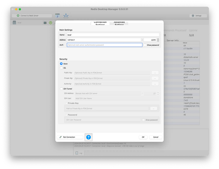Click the Log clipboard icon
This screenshot has height=169, width=219.
(77, 153)
